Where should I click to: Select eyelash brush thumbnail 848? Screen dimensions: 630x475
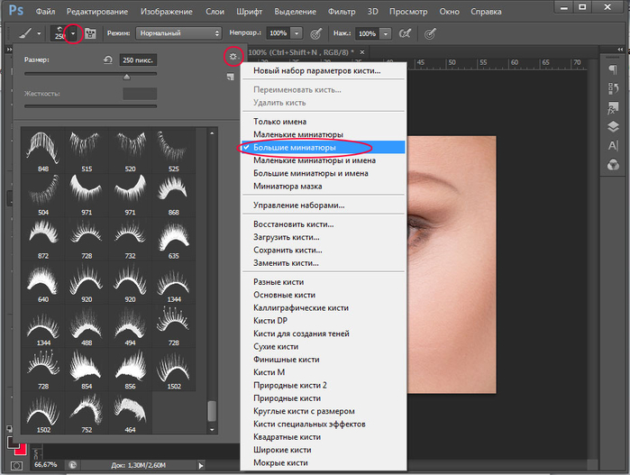tap(43, 145)
